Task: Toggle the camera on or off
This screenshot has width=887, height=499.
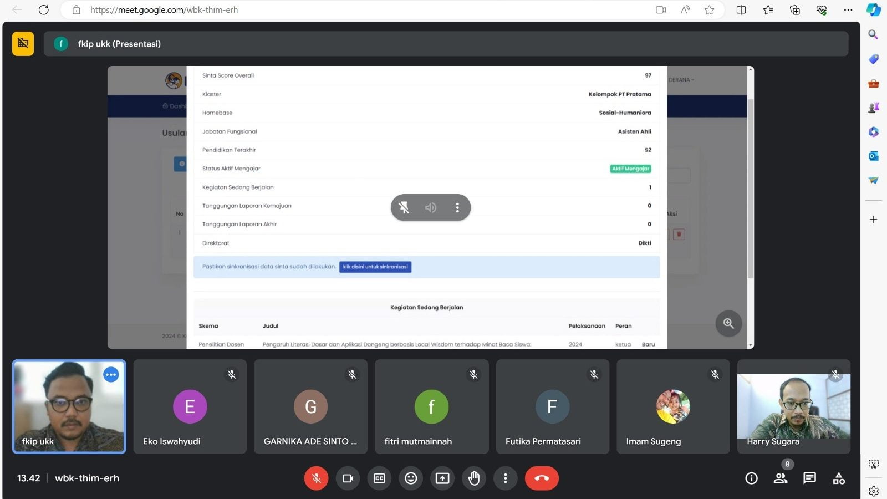Action: pos(348,478)
